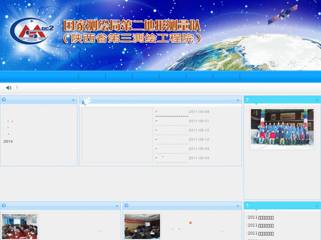Open more via the bottom-middle conference panel's arrow

238,206
